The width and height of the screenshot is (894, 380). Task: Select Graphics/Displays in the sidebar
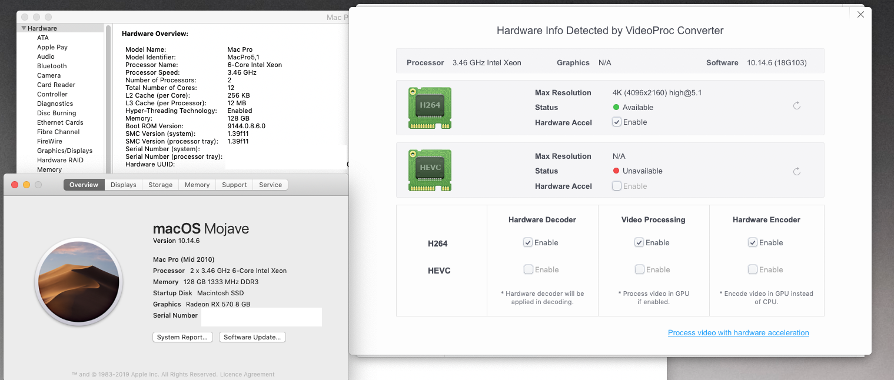[65, 151]
